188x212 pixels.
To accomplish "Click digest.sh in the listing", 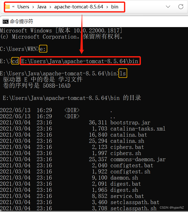I will [124, 190].
